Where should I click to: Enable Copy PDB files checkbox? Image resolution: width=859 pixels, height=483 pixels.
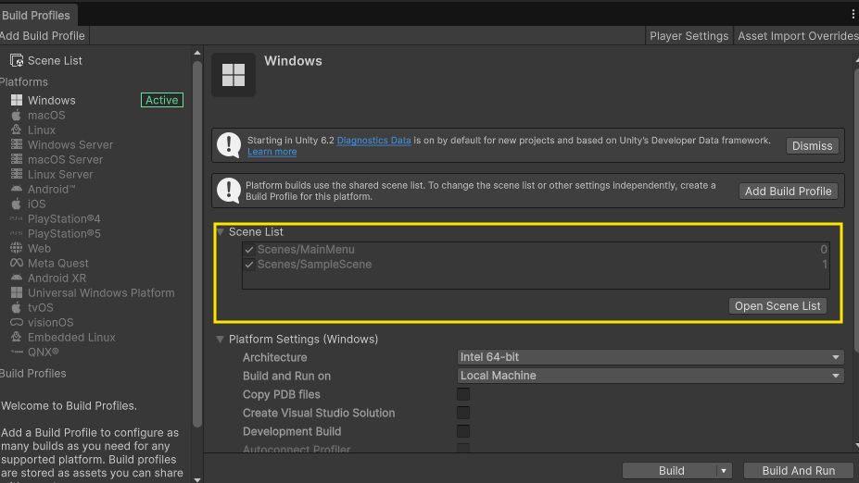pos(463,394)
